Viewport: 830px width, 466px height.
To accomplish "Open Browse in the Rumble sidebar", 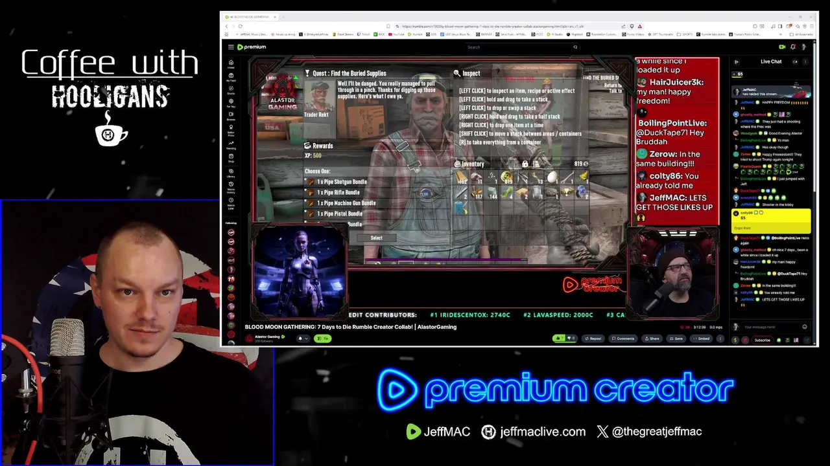I will (231, 116).
